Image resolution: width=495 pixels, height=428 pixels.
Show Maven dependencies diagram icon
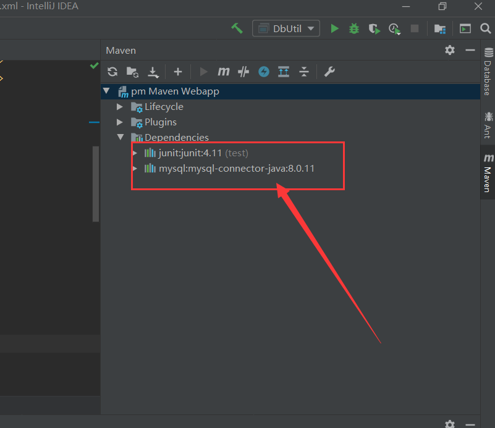(x=284, y=72)
